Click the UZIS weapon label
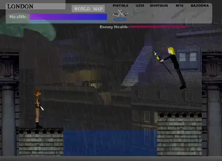 (x=140, y=6)
